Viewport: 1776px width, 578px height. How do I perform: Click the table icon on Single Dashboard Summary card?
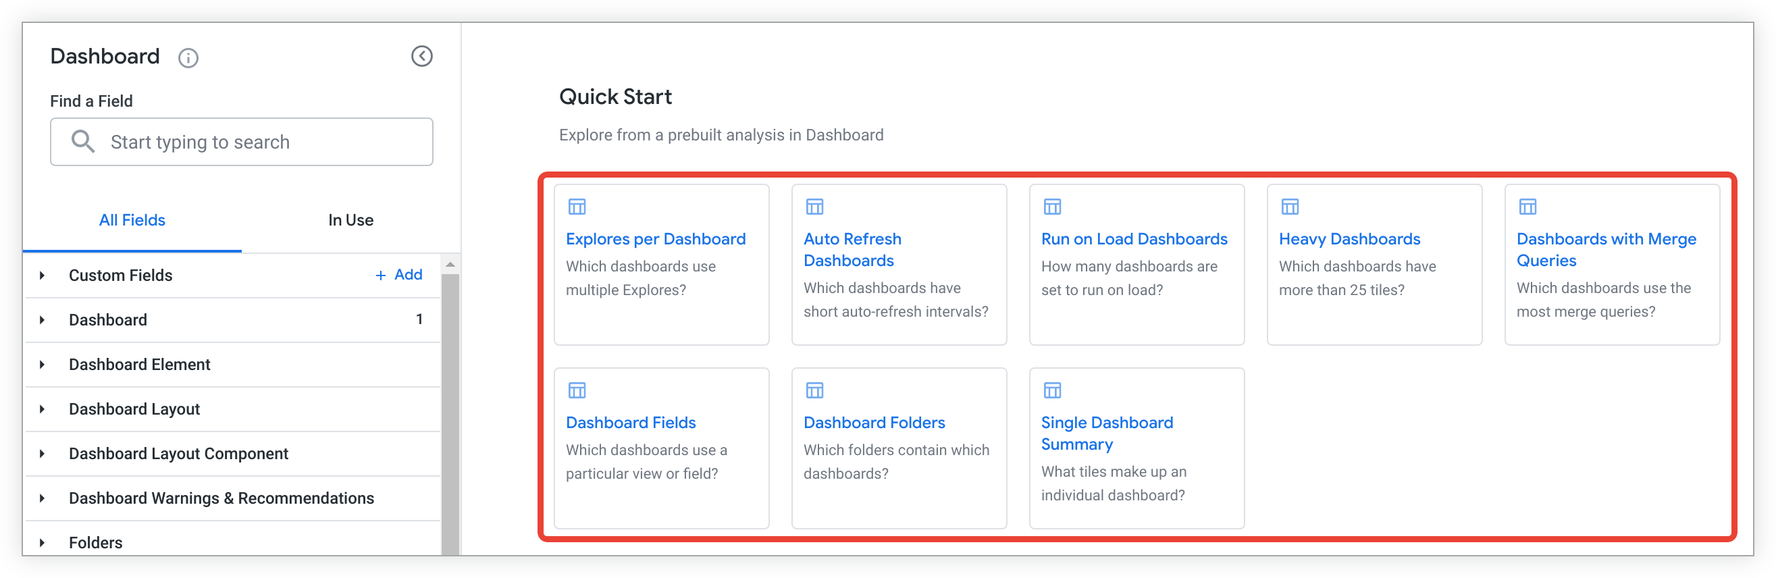[x=1053, y=390]
